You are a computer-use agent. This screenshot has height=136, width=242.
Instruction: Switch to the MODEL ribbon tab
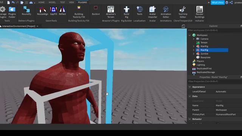click(x=52, y=3)
